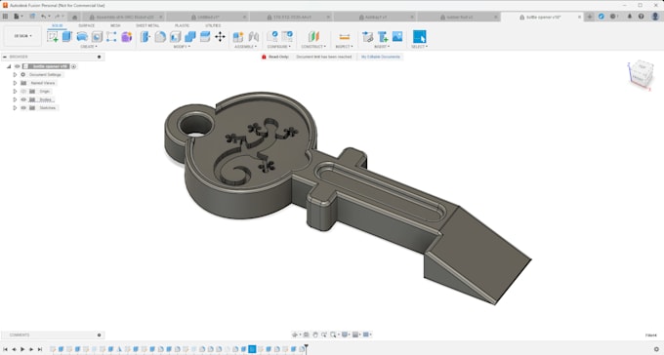Click the Measure icon under Inspect
The height and width of the screenshot is (355, 664).
coord(345,37)
